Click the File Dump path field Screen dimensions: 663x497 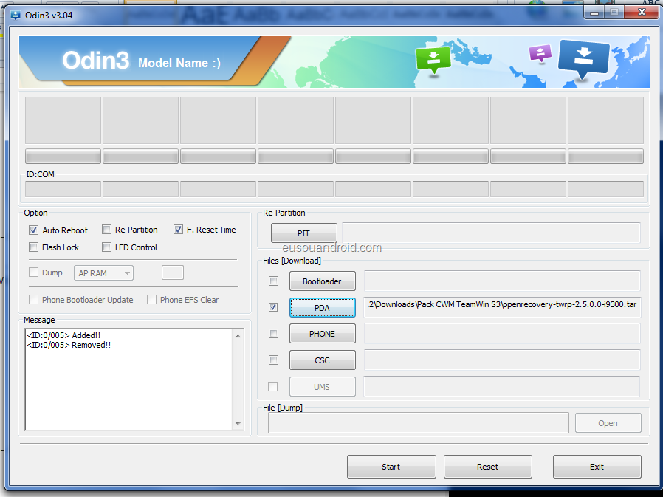click(418, 423)
